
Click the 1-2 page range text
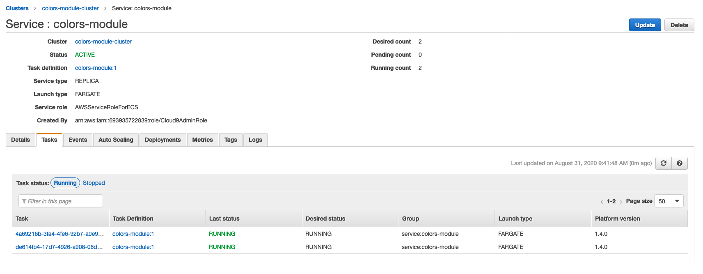coord(611,201)
